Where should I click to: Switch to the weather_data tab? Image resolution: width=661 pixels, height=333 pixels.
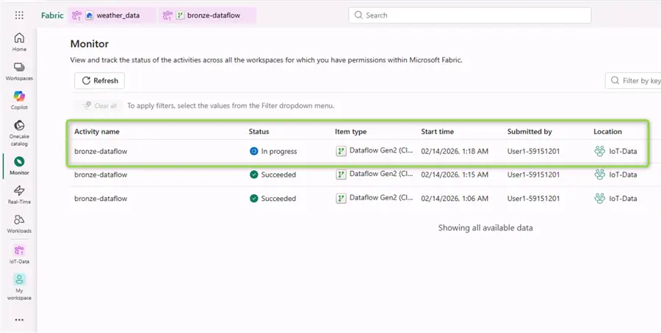tap(112, 15)
